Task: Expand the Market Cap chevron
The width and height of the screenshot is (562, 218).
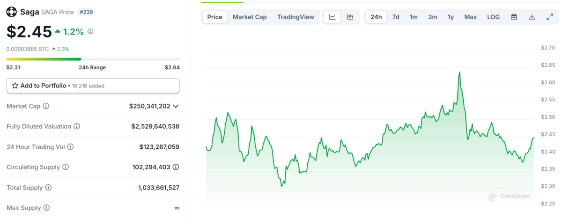Action: 176,106
